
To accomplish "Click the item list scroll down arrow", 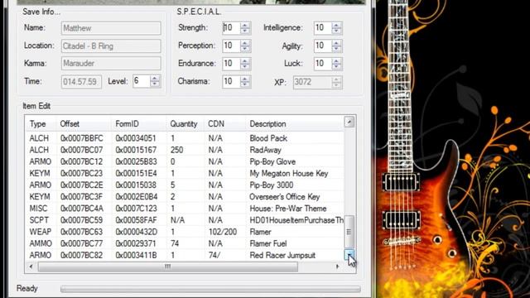I will click(x=349, y=254).
